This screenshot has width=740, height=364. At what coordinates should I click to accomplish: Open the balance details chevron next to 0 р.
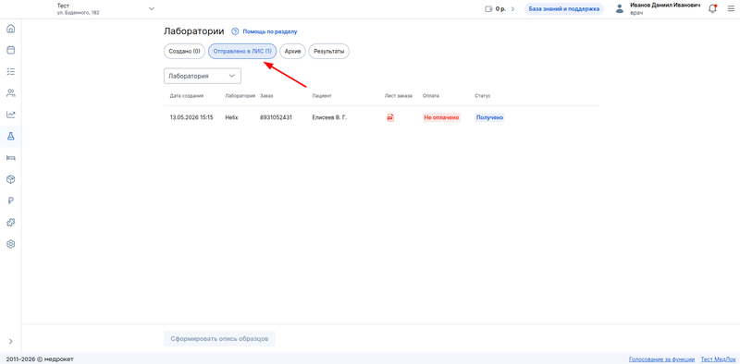click(x=512, y=8)
